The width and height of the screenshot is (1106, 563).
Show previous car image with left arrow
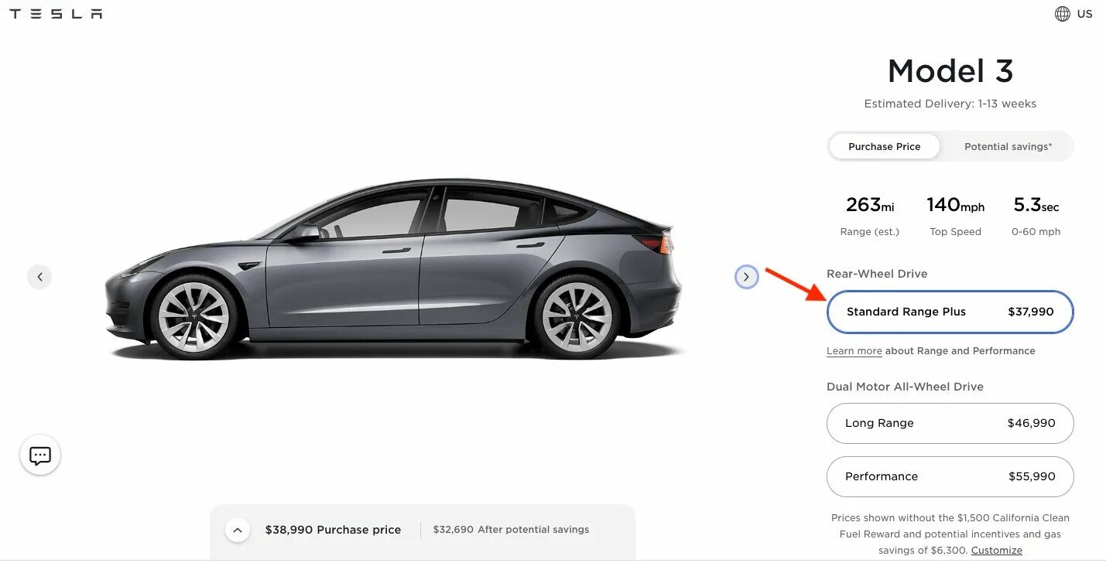point(39,276)
